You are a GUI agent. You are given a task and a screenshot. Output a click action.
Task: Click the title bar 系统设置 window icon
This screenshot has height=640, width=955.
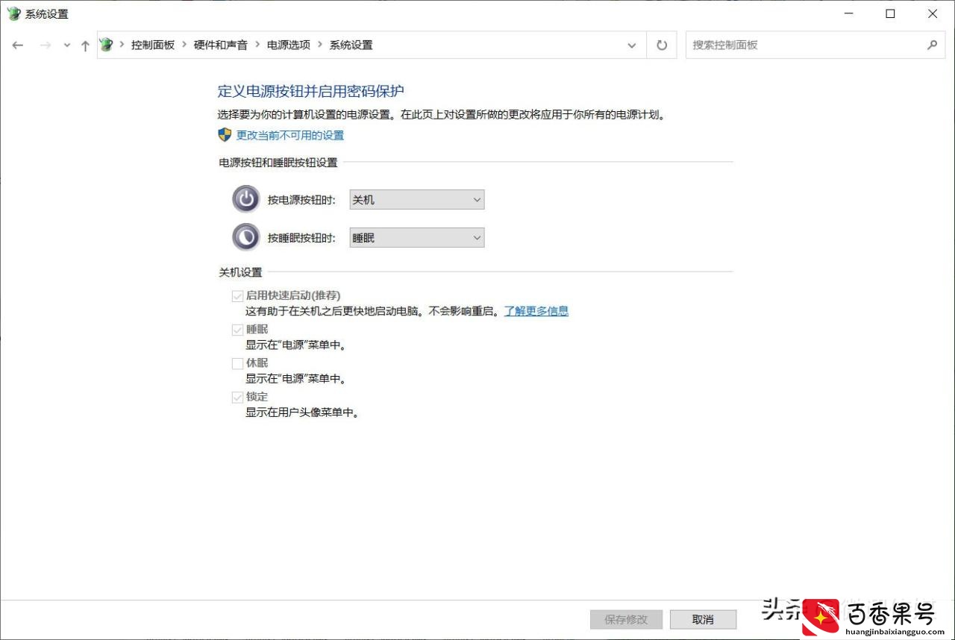pyautogui.click(x=13, y=13)
